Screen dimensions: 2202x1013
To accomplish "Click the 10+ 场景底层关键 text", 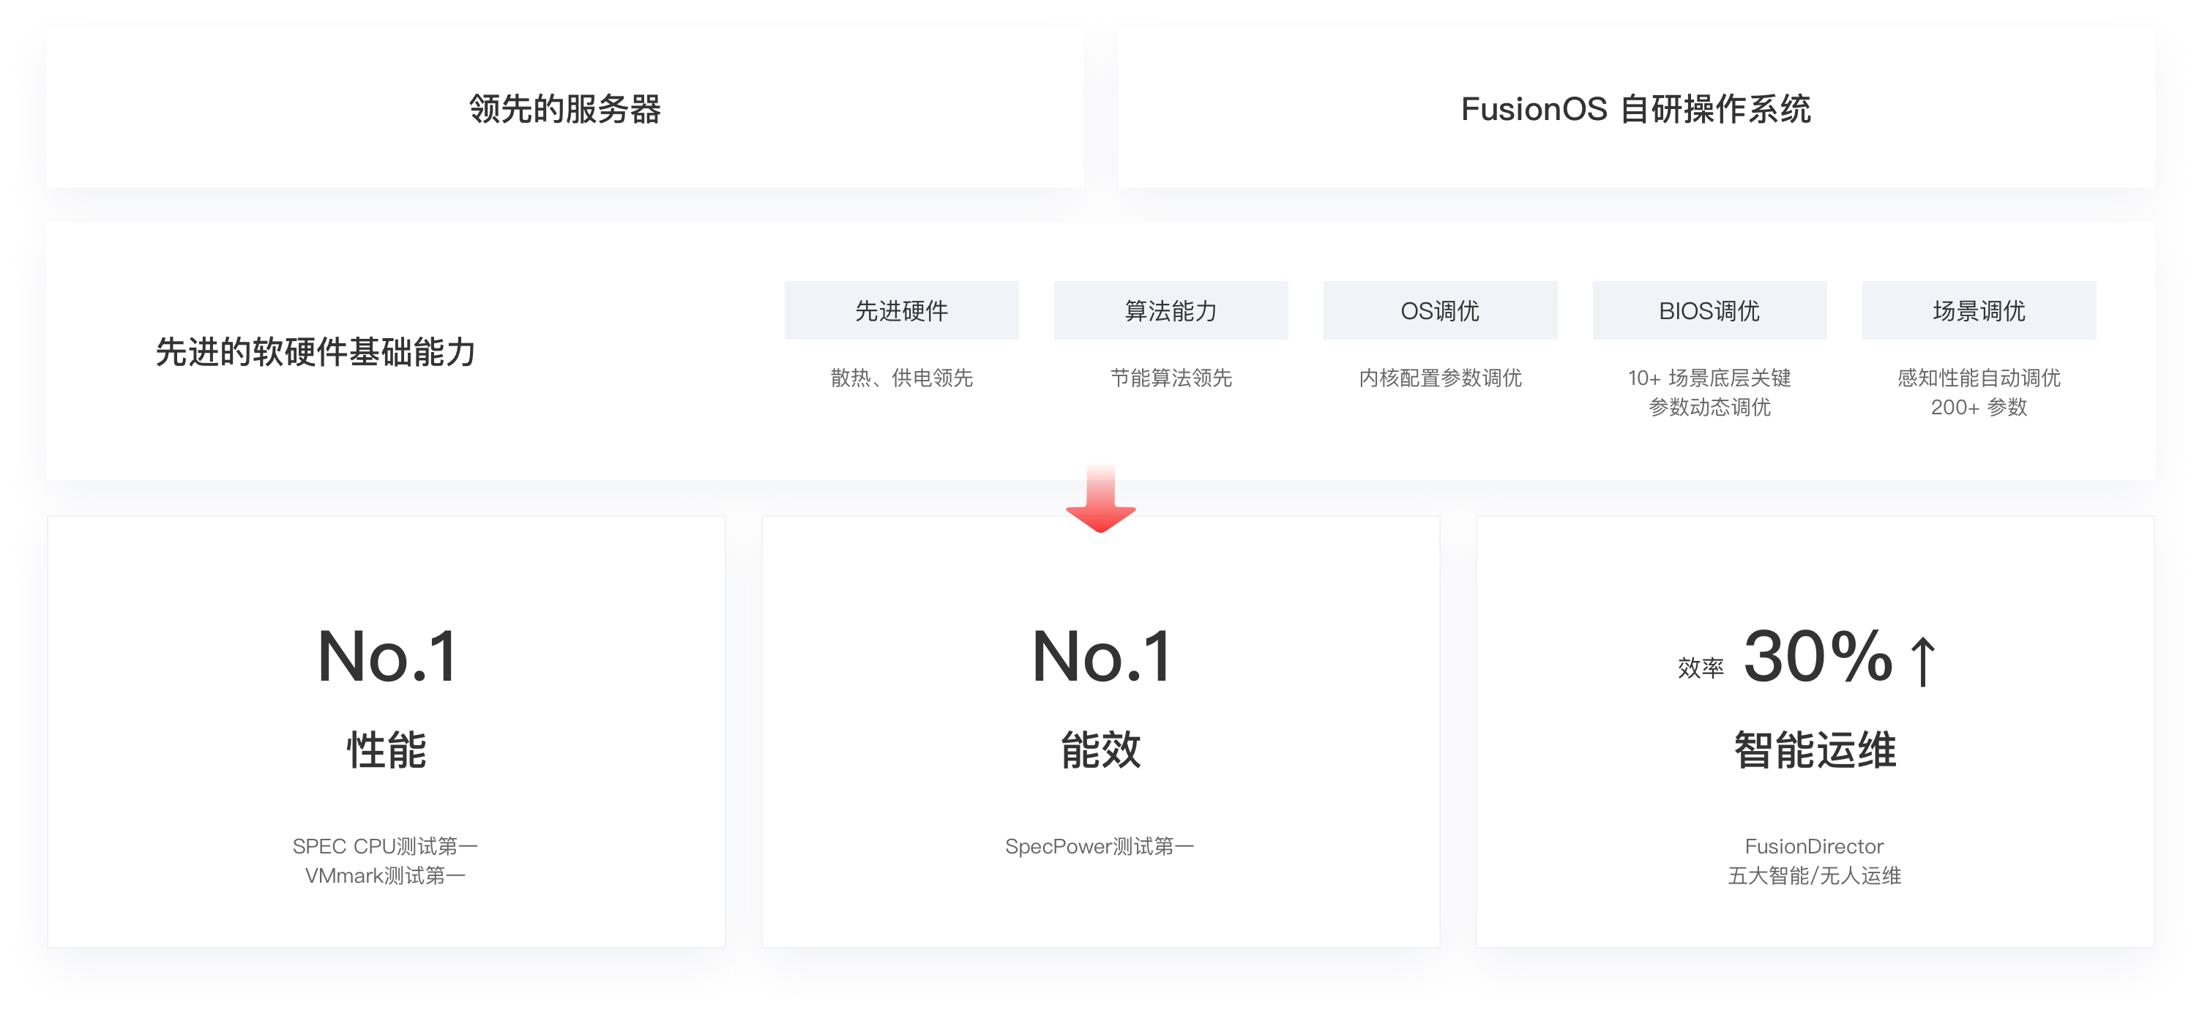I will [x=1709, y=378].
